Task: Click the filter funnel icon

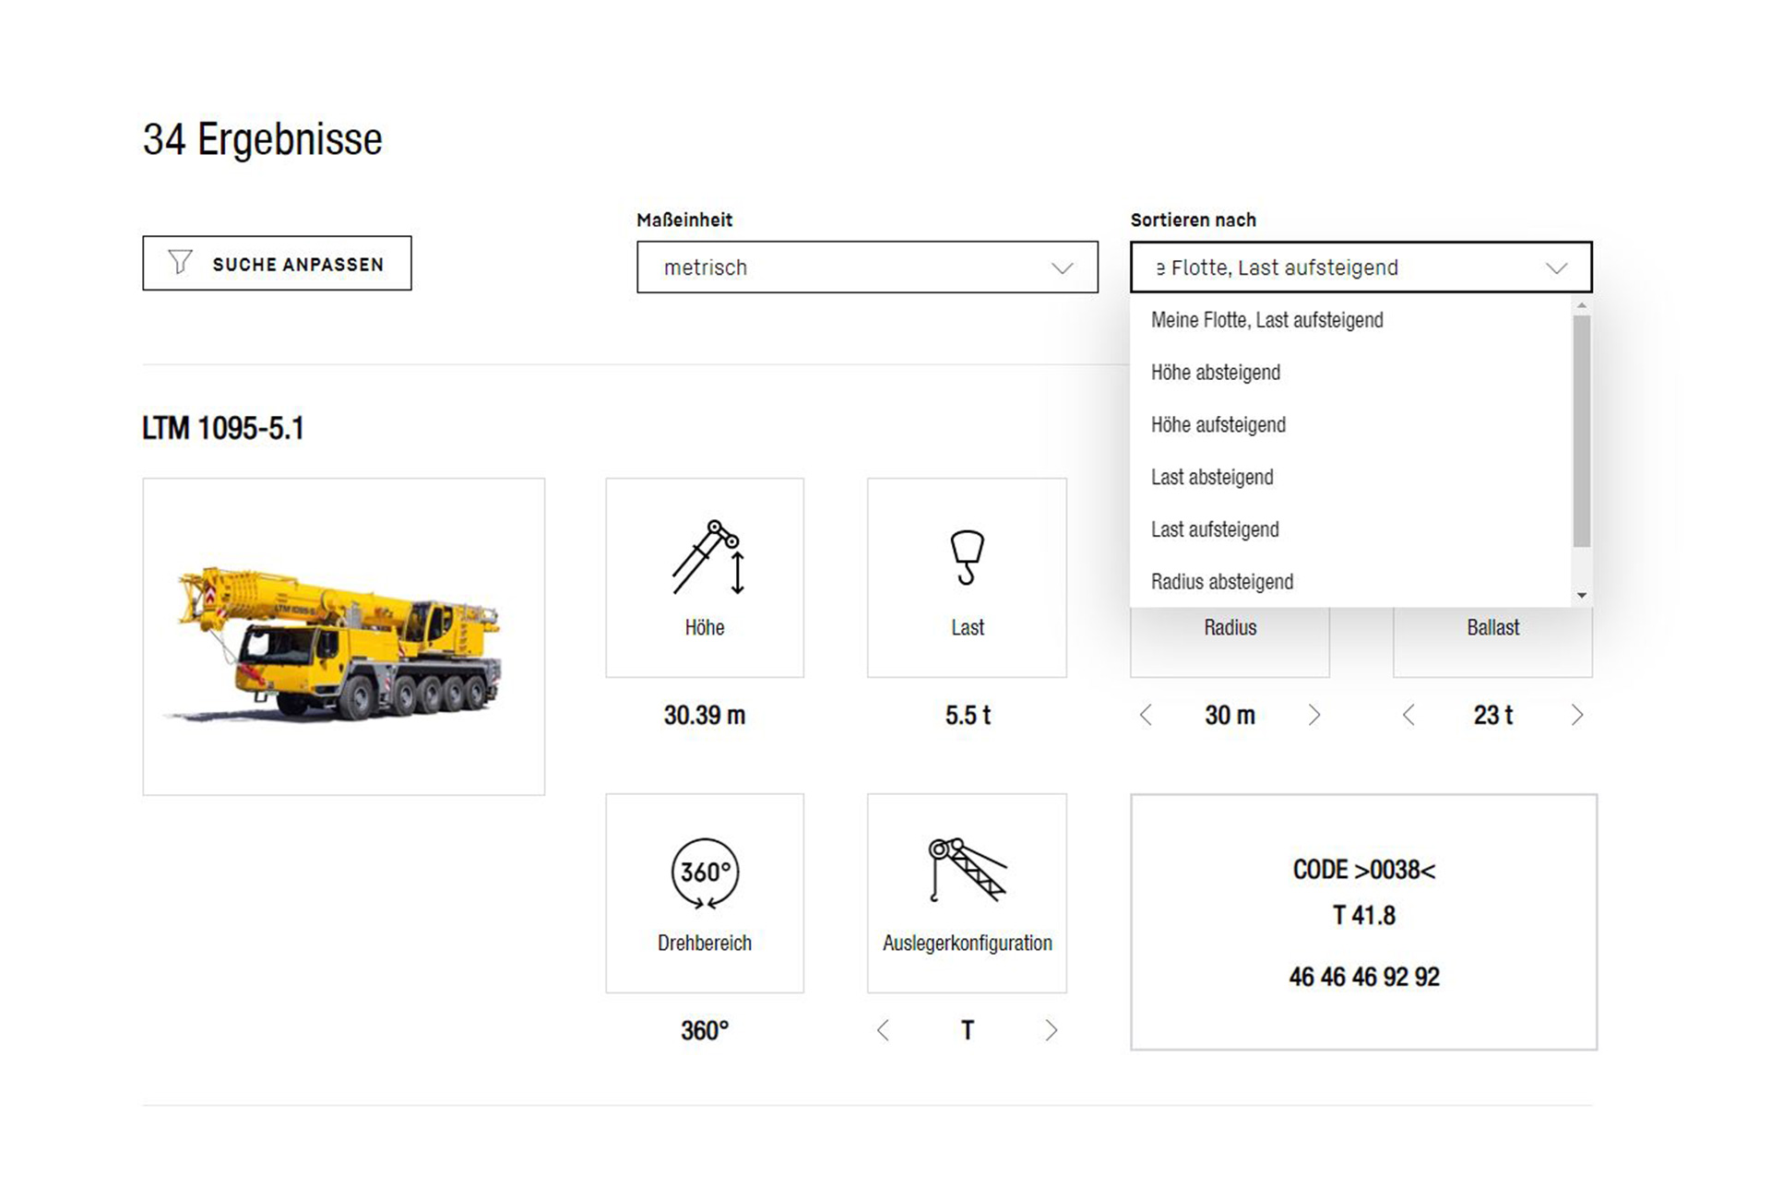Action: (x=180, y=263)
